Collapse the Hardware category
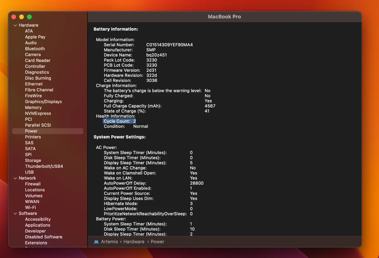 click(x=15, y=25)
